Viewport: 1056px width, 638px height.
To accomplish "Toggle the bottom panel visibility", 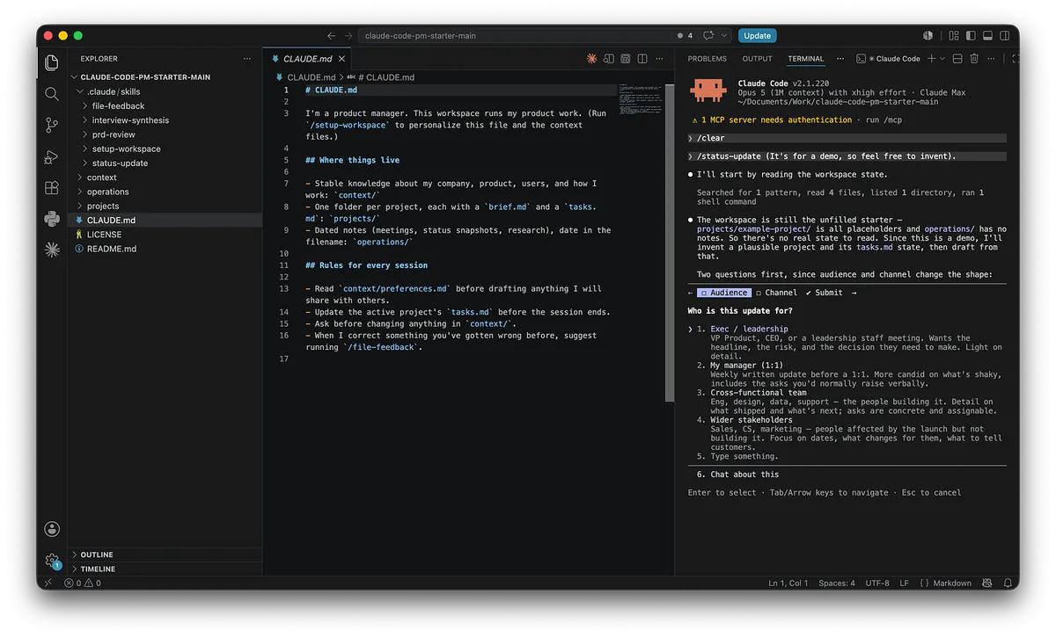I will (x=987, y=36).
